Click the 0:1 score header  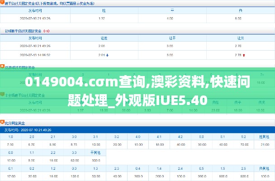pyautogui.click(x=10, y=168)
